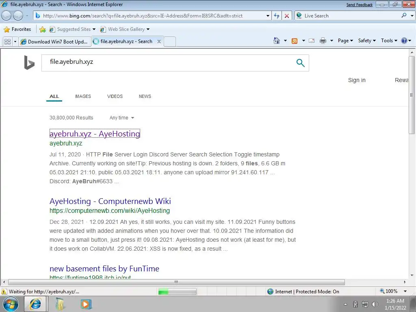The height and width of the screenshot is (312, 416).
Task: Click the volume speaker tray icon
Action: (x=375, y=304)
